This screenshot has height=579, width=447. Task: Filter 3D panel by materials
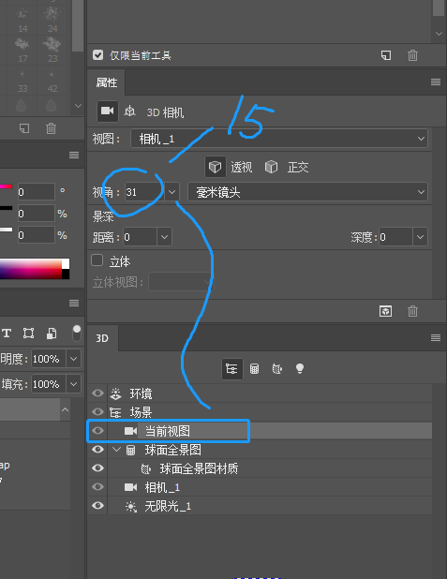click(277, 369)
